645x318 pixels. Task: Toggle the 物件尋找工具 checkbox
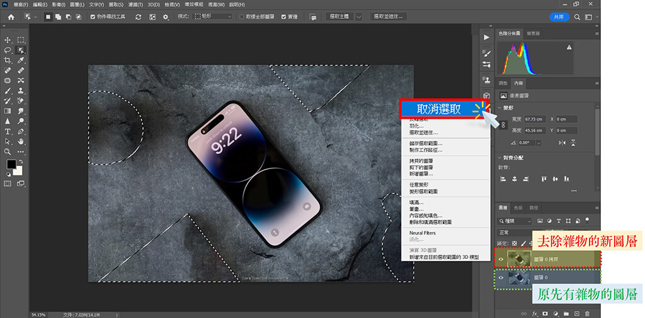[x=92, y=17]
